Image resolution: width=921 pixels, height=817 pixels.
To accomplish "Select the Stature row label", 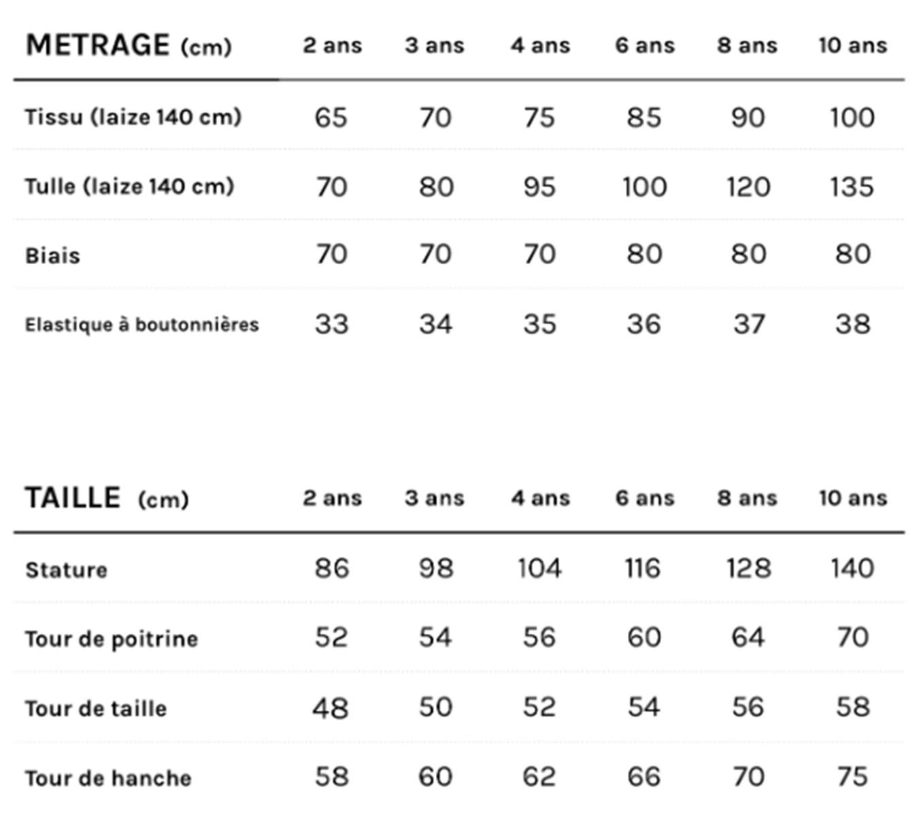I will pyautogui.click(x=66, y=570).
